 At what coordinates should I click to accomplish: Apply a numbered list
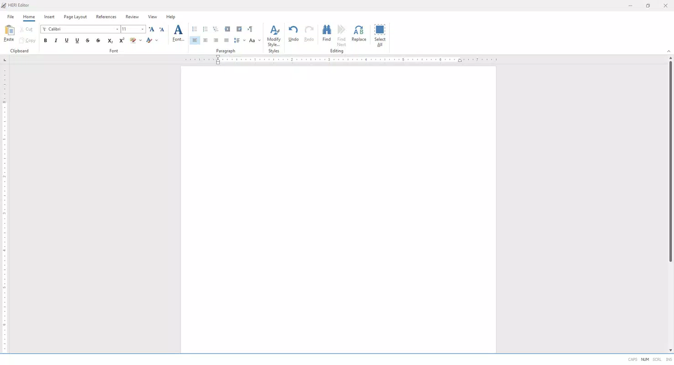[x=205, y=29]
